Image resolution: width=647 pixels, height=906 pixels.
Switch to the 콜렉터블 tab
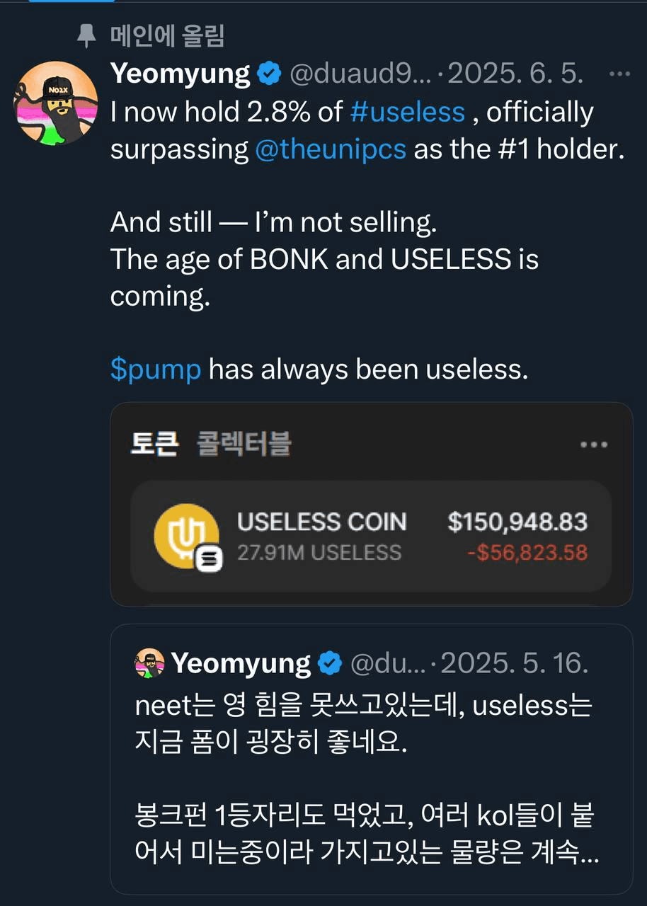coord(244,444)
